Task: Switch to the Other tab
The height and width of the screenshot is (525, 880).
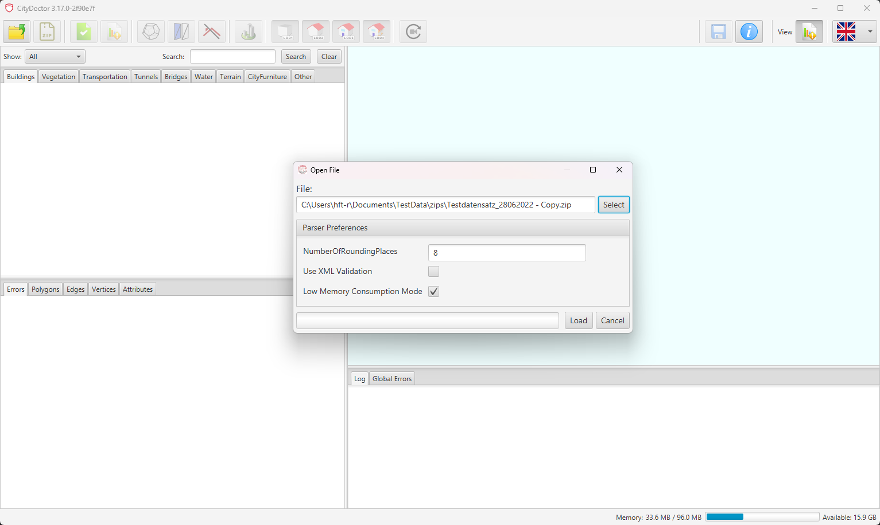Action: [303, 77]
